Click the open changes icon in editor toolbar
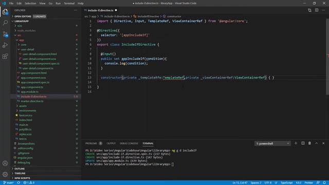The height and width of the screenshot is (185, 329). point(309,10)
